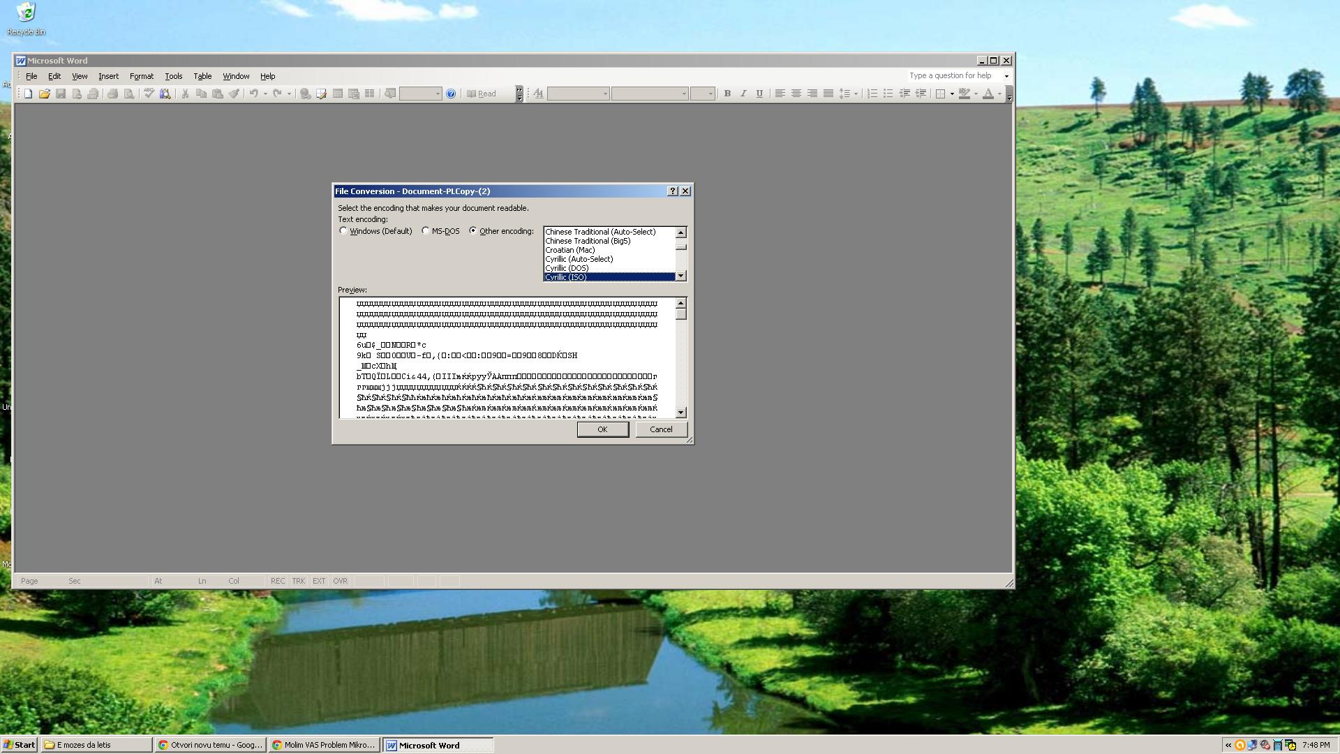Click Cancel in File Conversion dialog
This screenshot has width=1340, height=754.
pyautogui.click(x=661, y=429)
